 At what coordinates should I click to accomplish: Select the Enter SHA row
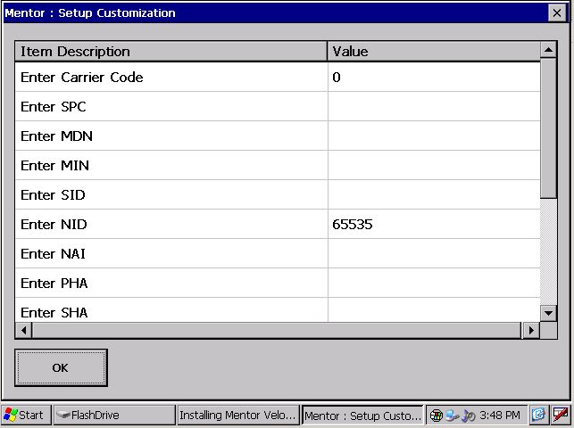pyautogui.click(x=278, y=310)
